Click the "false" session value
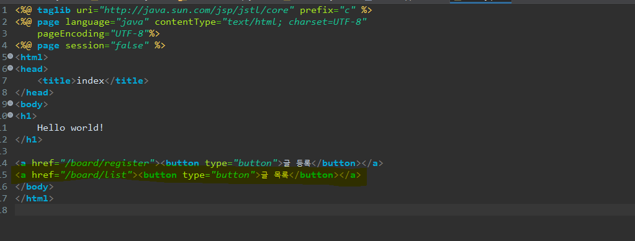This screenshot has width=635, height=241. 129,45
